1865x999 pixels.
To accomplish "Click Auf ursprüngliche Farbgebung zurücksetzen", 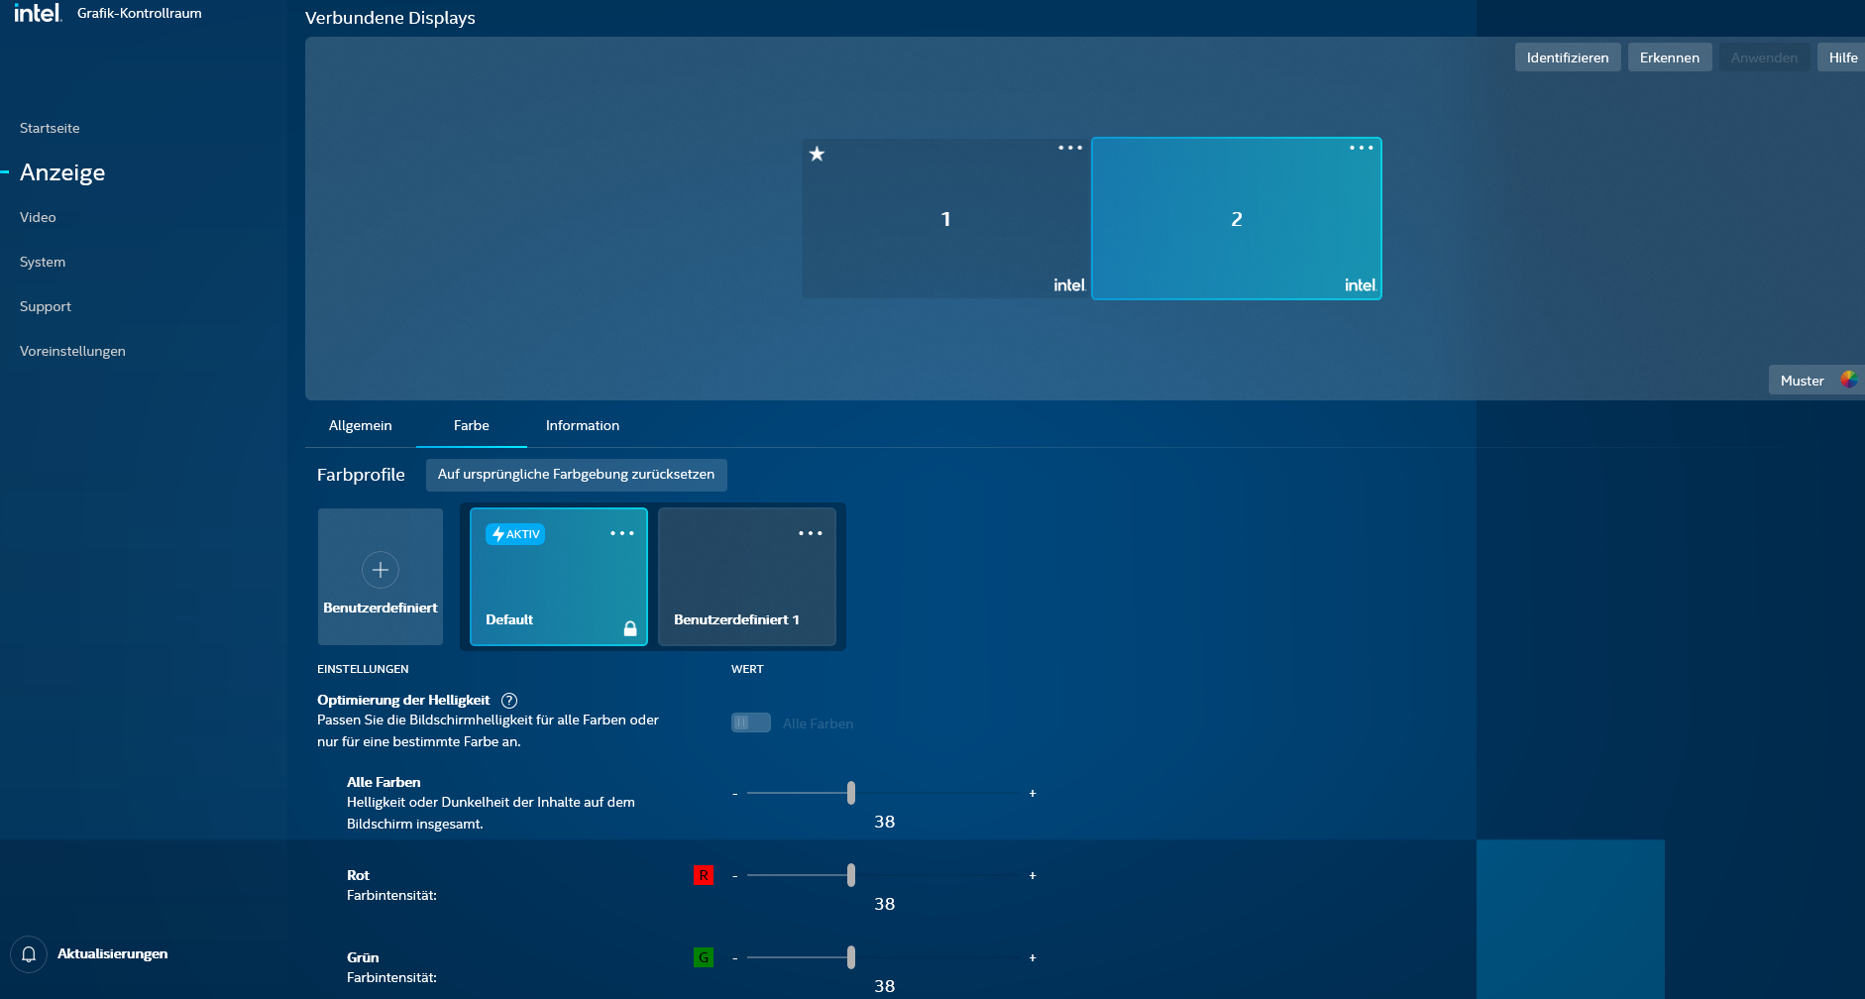I will [577, 475].
